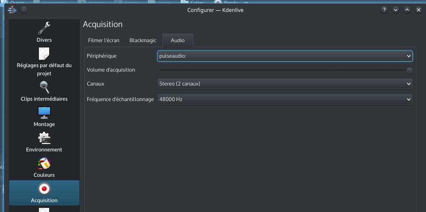Viewport: 426px width, 212px height.
Task: Open the Divers settings category
Action: pos(44,33)
